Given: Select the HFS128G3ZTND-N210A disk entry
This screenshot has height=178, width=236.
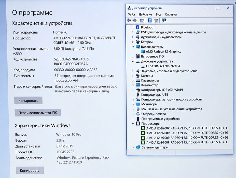Looking at the screenshot, I should (163, 66).
